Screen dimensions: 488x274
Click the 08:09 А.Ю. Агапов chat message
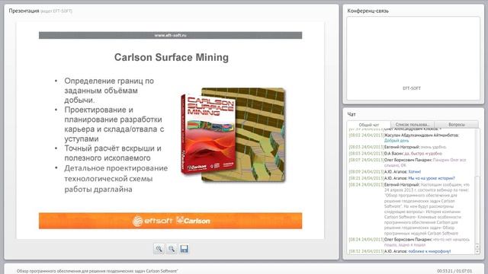tap(384, 171)
